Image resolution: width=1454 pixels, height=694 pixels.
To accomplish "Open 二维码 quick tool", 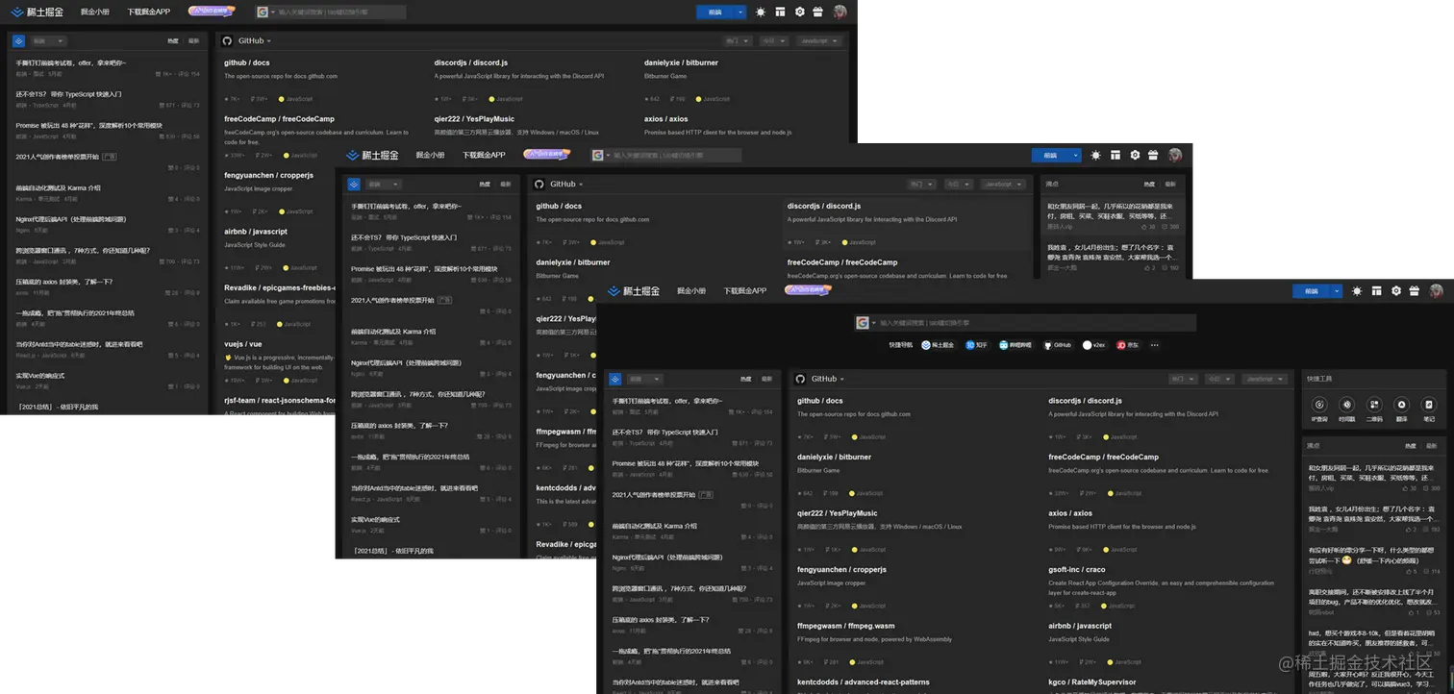I will (x=1374, y=409).
